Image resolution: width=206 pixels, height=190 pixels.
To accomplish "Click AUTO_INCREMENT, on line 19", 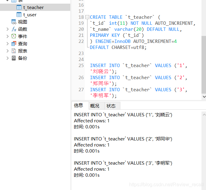I will pyautogui.click(x=175, y=23).
